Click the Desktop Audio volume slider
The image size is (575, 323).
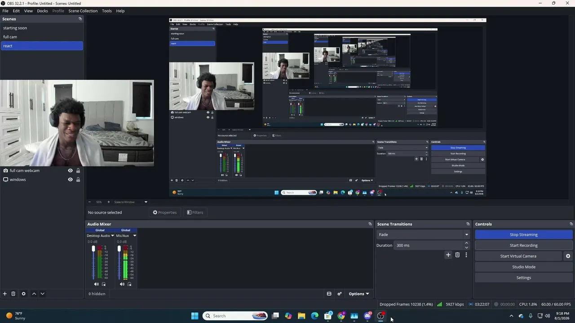(93, 262)
